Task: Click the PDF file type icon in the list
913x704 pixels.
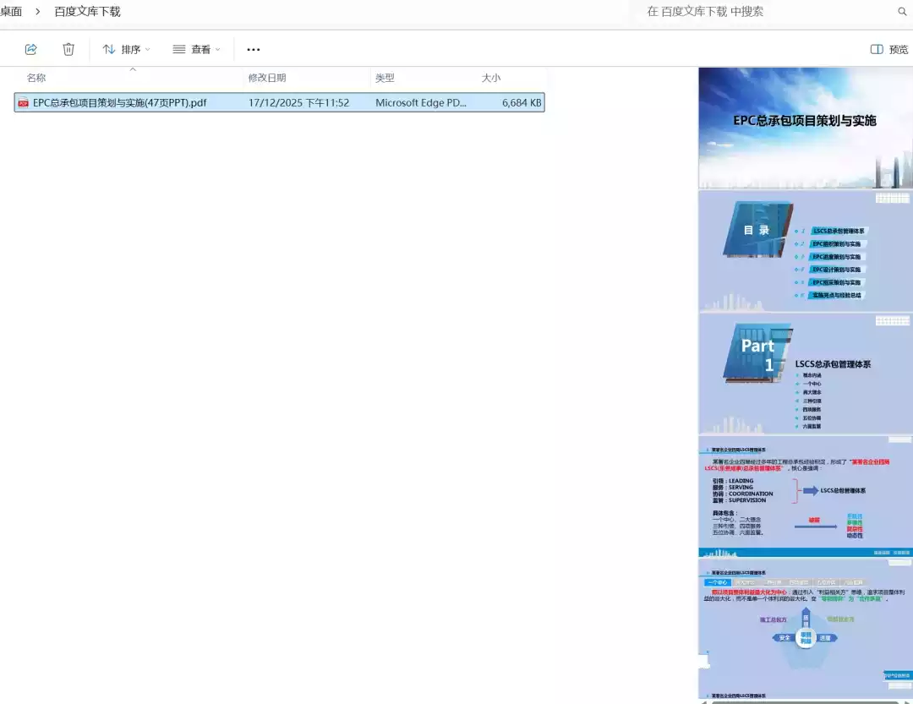Action: 22,102
